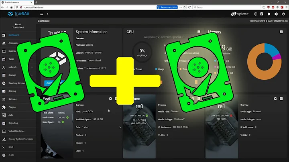Open the Pool card settings gear
This screenshot has height=162, width=289.
point(110,99)
